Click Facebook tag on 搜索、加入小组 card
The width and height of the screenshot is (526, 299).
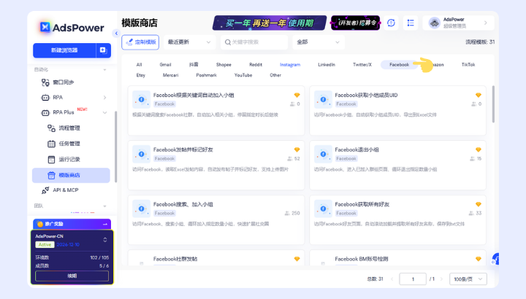(164, 213)
